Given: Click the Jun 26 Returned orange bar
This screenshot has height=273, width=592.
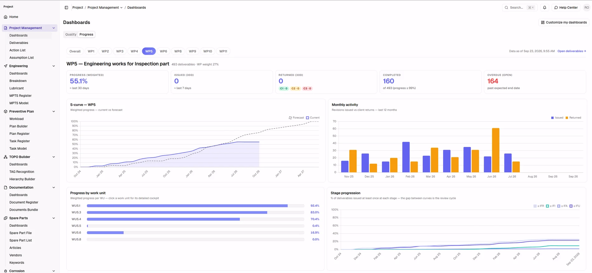Looking at the screenshot, I should pos(496,150).
